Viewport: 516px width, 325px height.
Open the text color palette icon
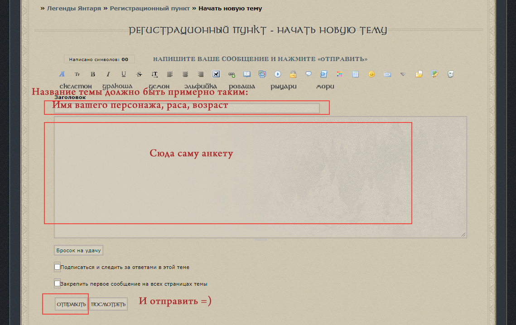(339, 74)
